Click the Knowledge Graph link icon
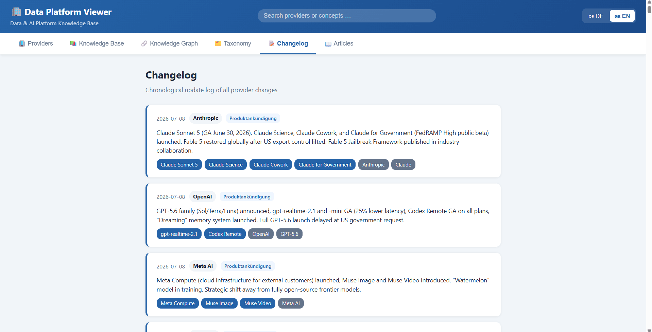 (x=144, y=43)
